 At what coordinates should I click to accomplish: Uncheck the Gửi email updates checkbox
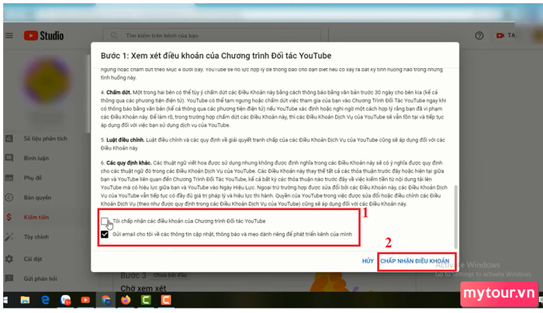point(105,234)
